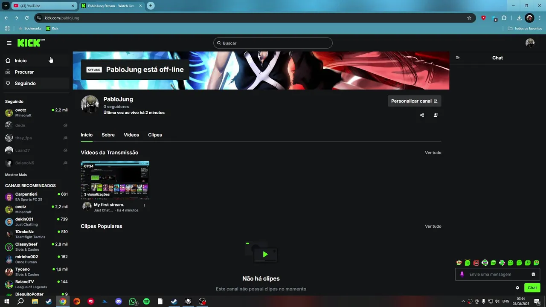
Task: Open Seguindo in the sidebar
Action: [x=37, y=84]
